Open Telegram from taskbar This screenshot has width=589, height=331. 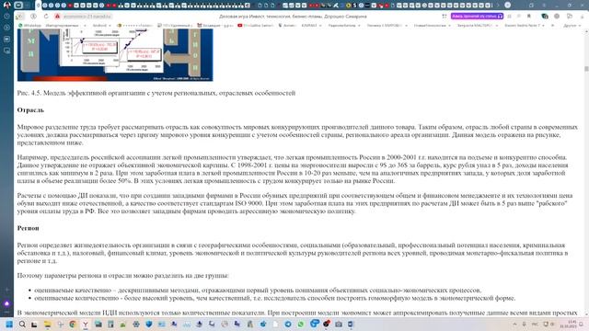[288, 325]
